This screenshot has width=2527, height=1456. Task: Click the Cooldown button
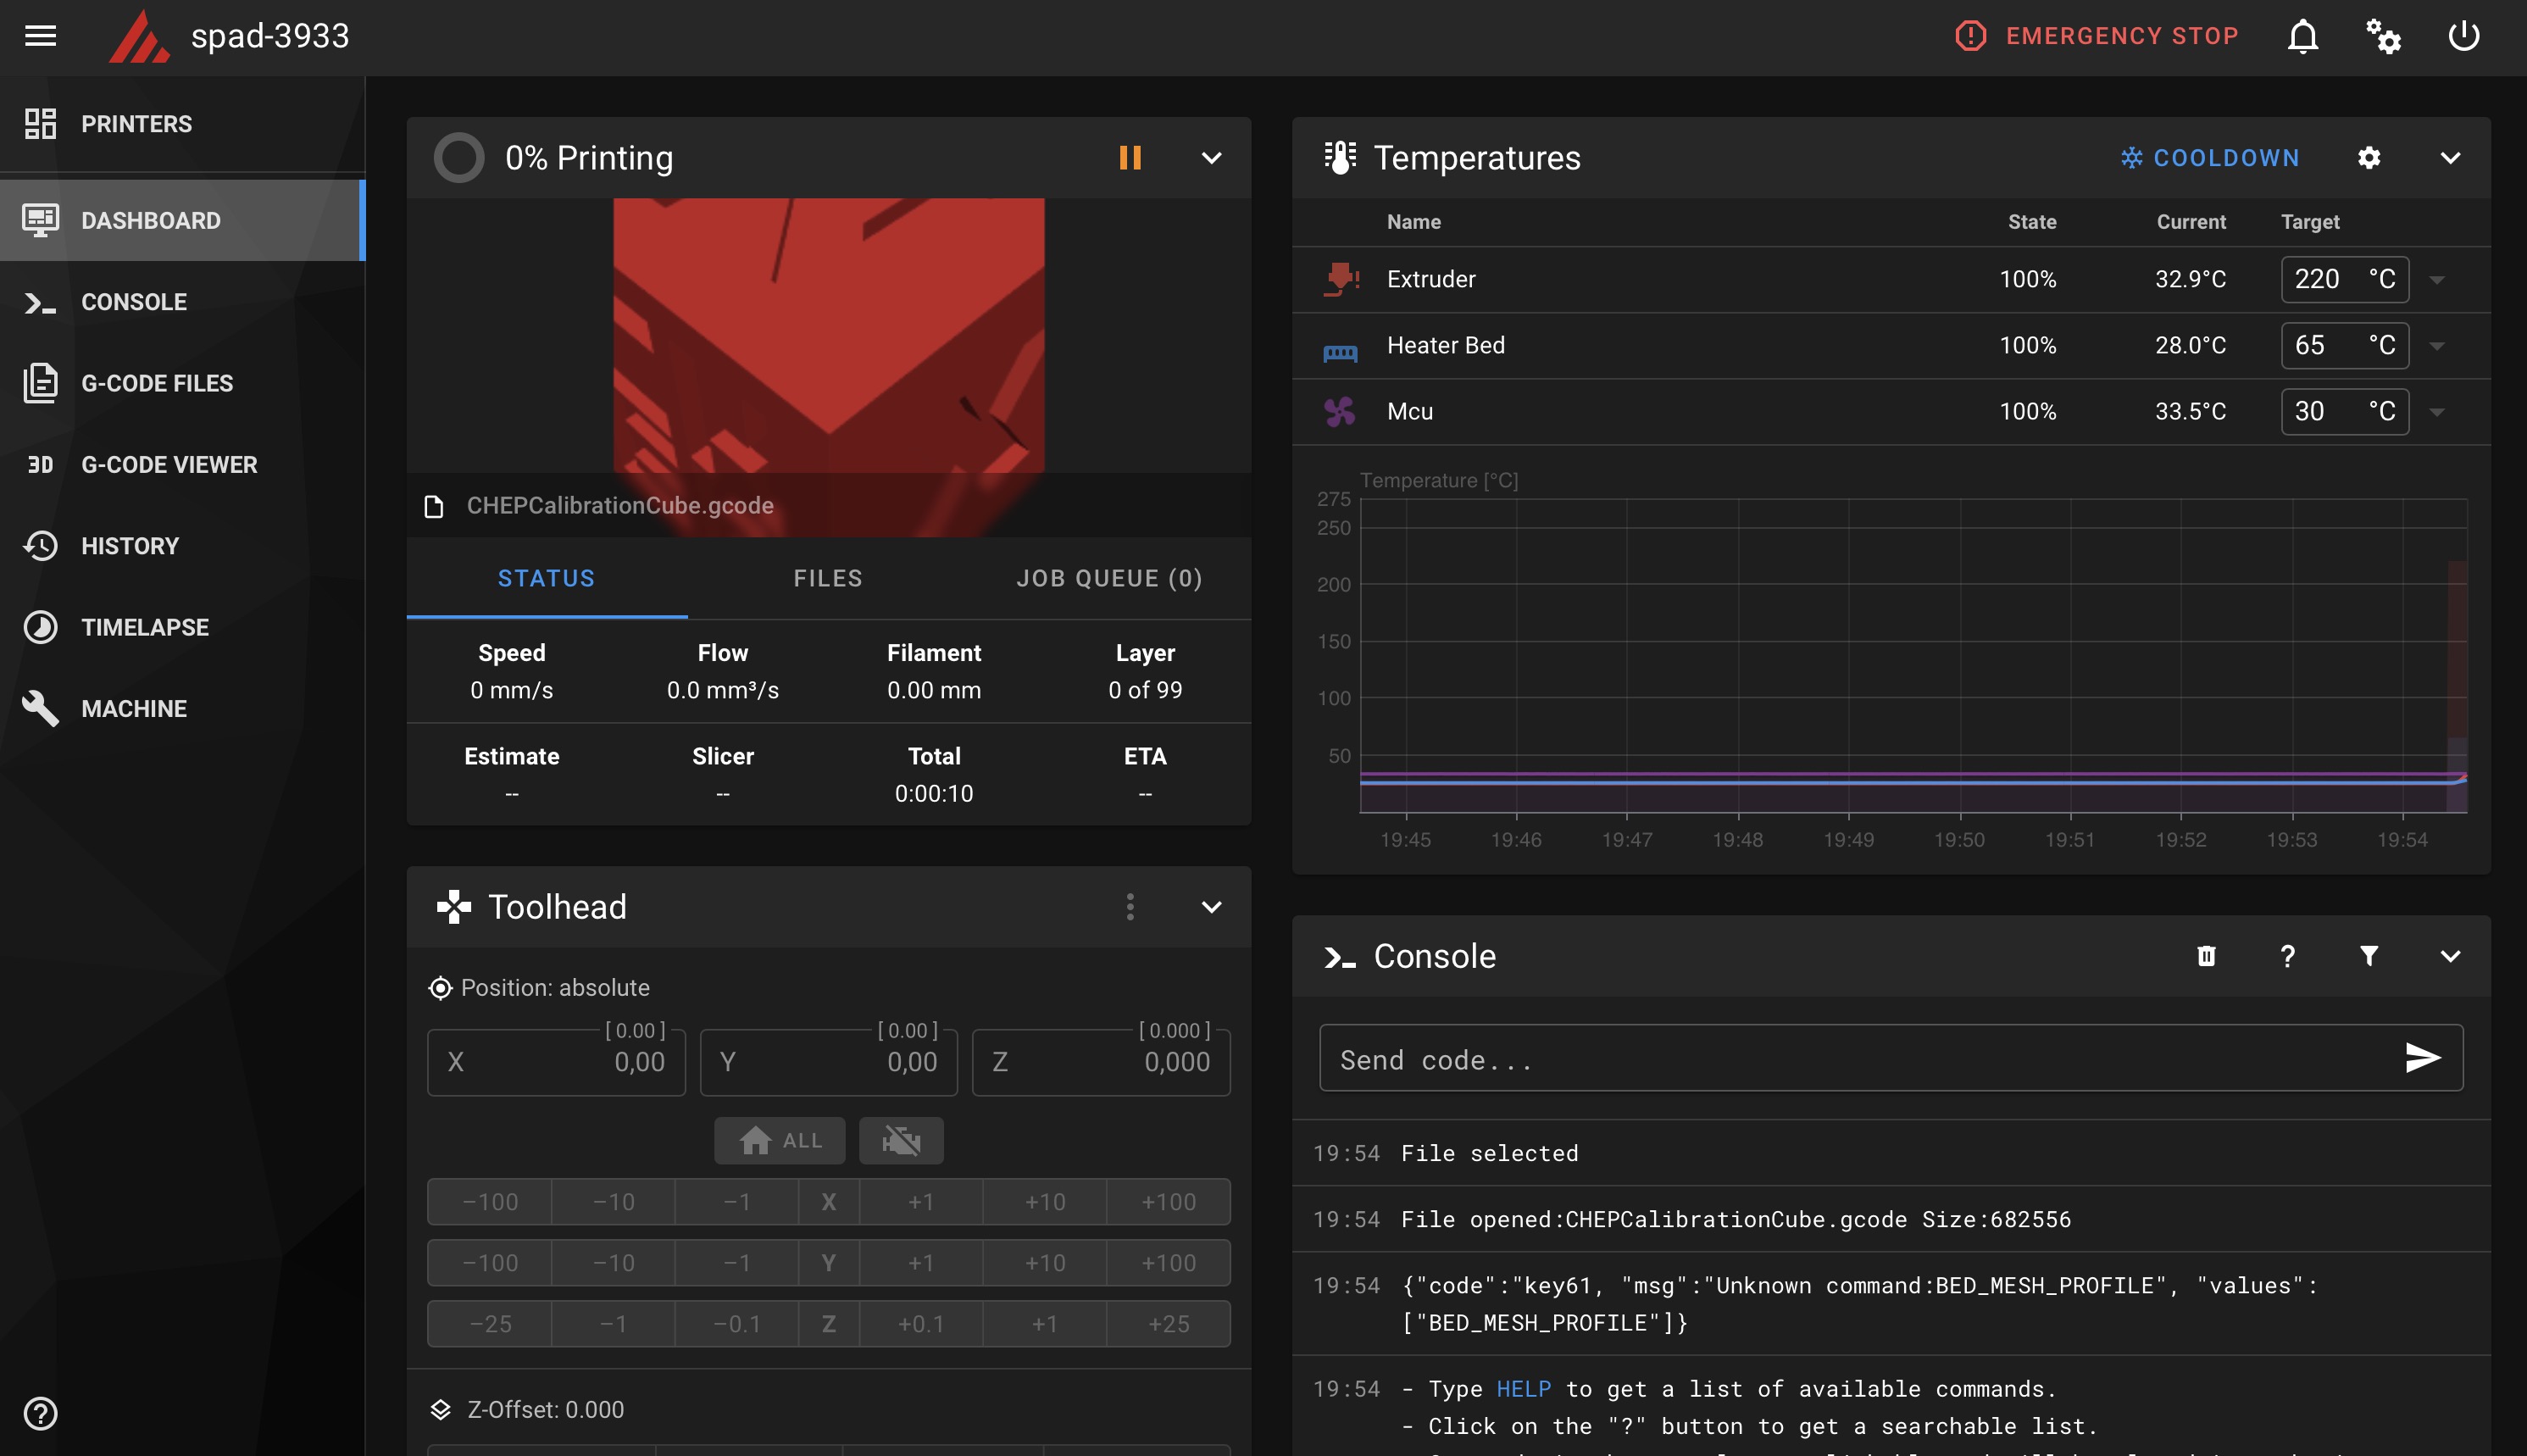click(2209, 158)
